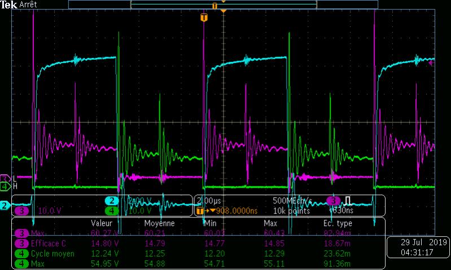Click the trigger source channel 3 badge

coord(333,201)
